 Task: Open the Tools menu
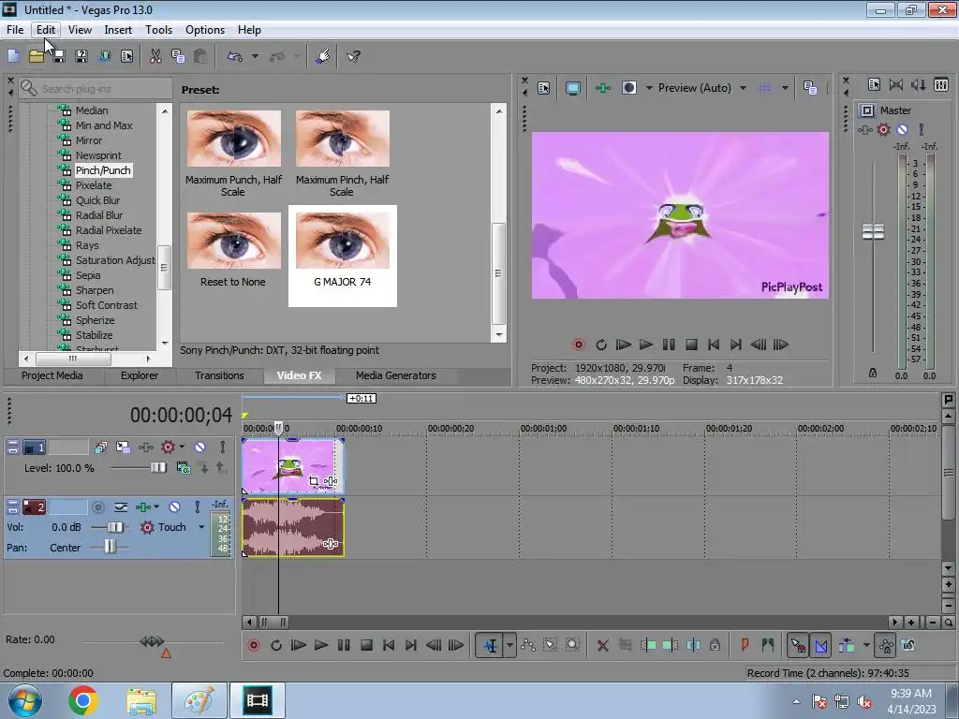pos(158,29)
